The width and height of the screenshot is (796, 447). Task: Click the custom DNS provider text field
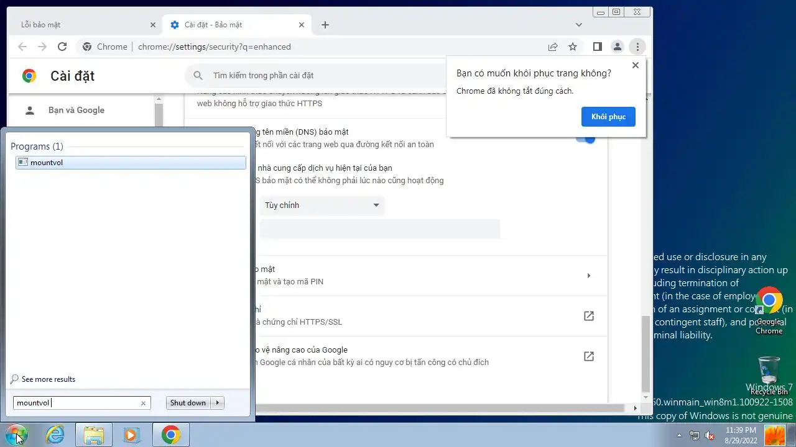(379, 229)
